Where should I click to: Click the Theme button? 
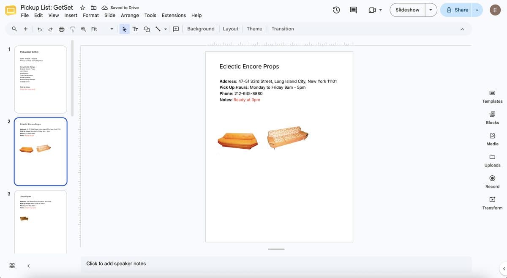point(254,29)
